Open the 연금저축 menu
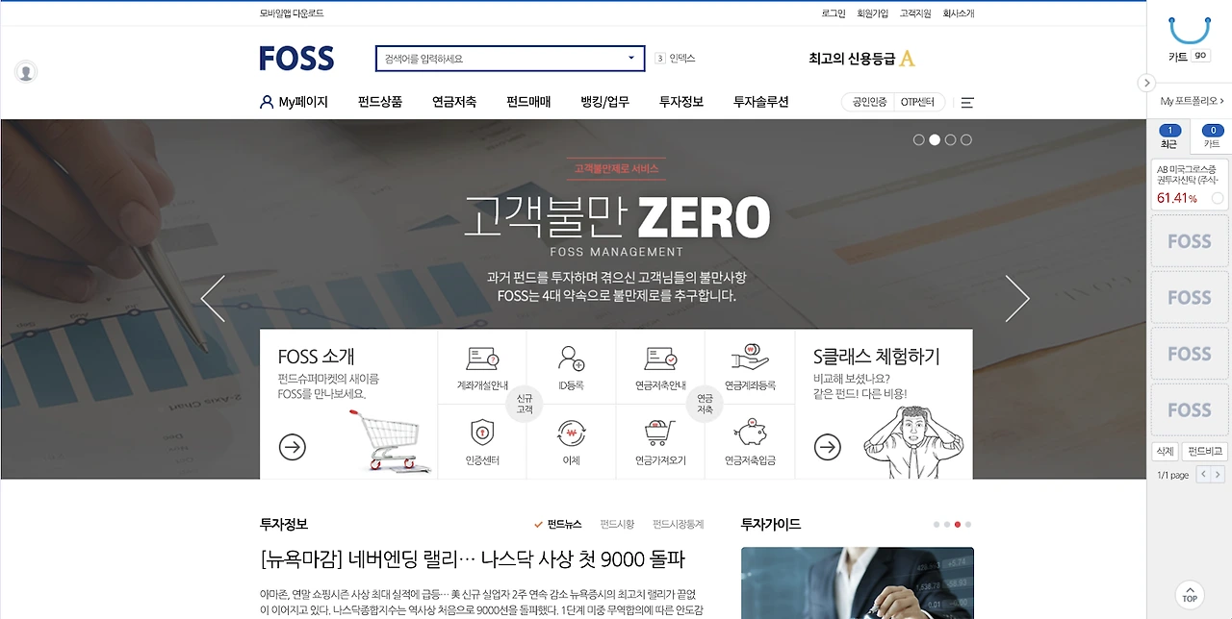1232x619 pixels. pos(454,102)
